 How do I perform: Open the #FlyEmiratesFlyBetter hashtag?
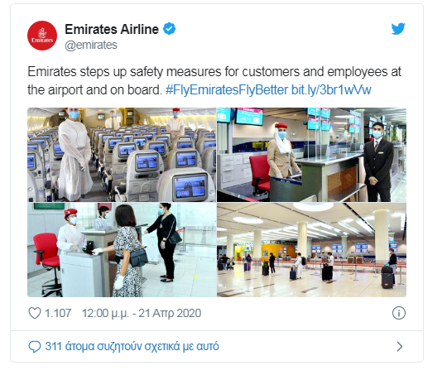click(227, 90)
